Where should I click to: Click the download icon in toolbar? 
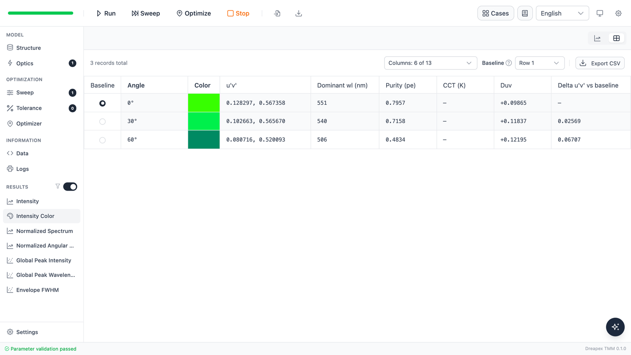point(299,13)
